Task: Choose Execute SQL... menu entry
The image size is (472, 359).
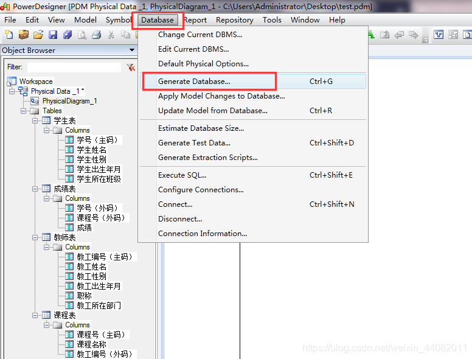Action: tap(253, 175)
